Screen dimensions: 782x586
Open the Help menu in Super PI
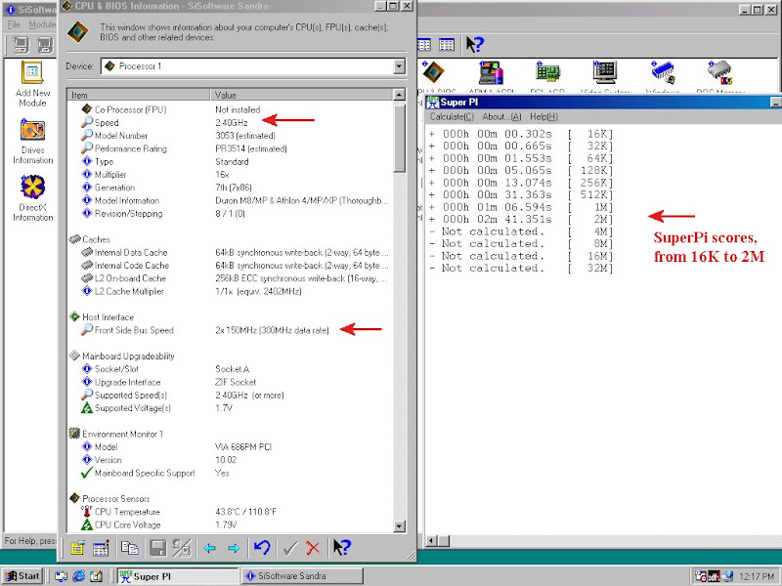(543, 116)
